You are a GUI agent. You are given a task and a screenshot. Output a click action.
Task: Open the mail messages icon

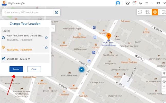[x=134, y=3]
